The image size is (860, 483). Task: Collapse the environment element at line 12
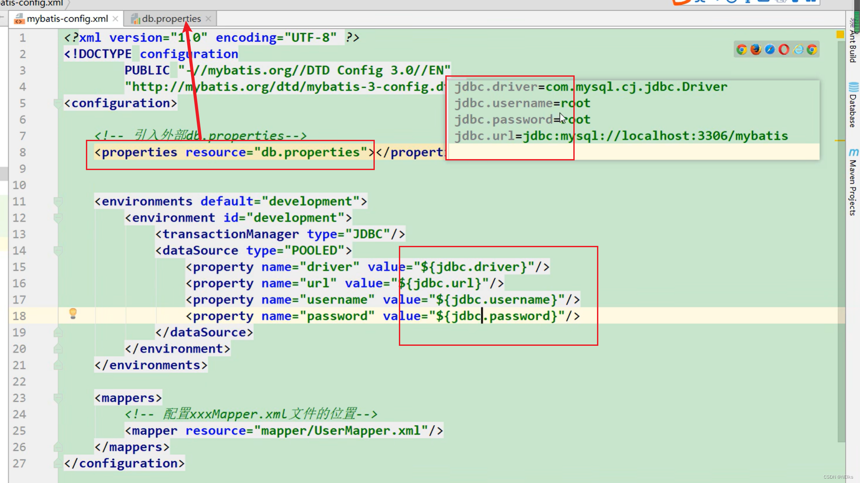point(57,218)
